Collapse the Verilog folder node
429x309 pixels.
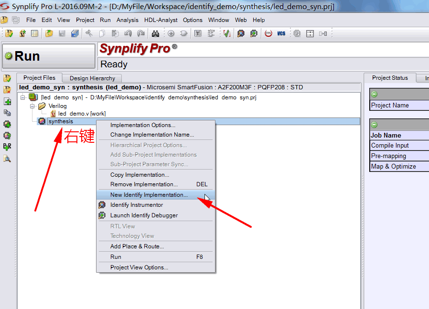[32, 106]
